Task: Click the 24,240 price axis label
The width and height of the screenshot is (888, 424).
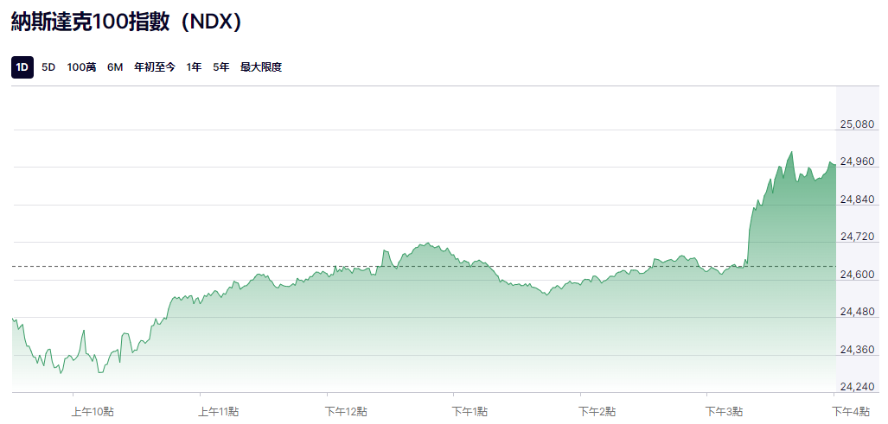Action: [x=857, y=387]
